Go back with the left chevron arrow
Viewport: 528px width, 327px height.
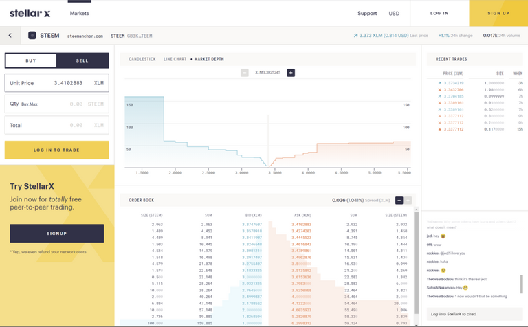click(x=10, y=35)
